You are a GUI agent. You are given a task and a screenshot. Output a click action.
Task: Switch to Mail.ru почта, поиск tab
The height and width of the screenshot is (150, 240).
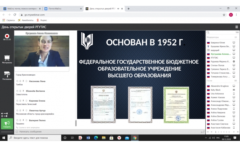coord(22,9)
